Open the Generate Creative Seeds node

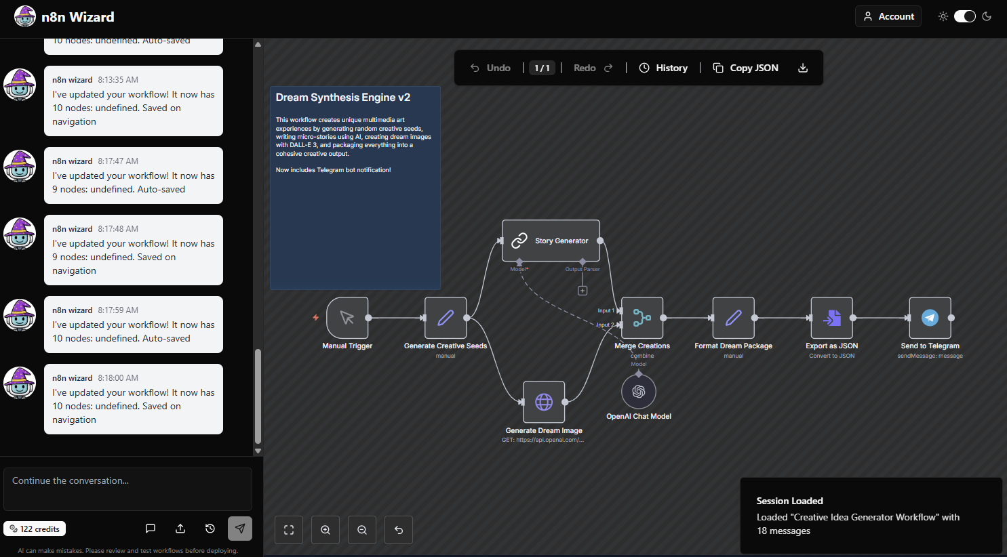point(445,317)
